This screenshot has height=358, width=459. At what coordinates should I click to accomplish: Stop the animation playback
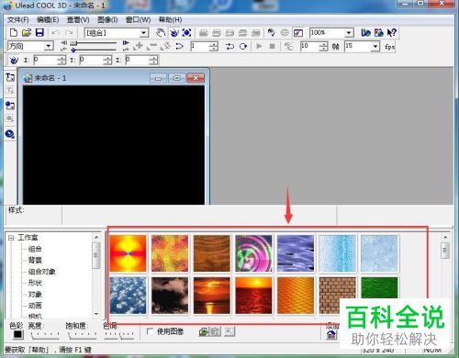coord(272,47)
